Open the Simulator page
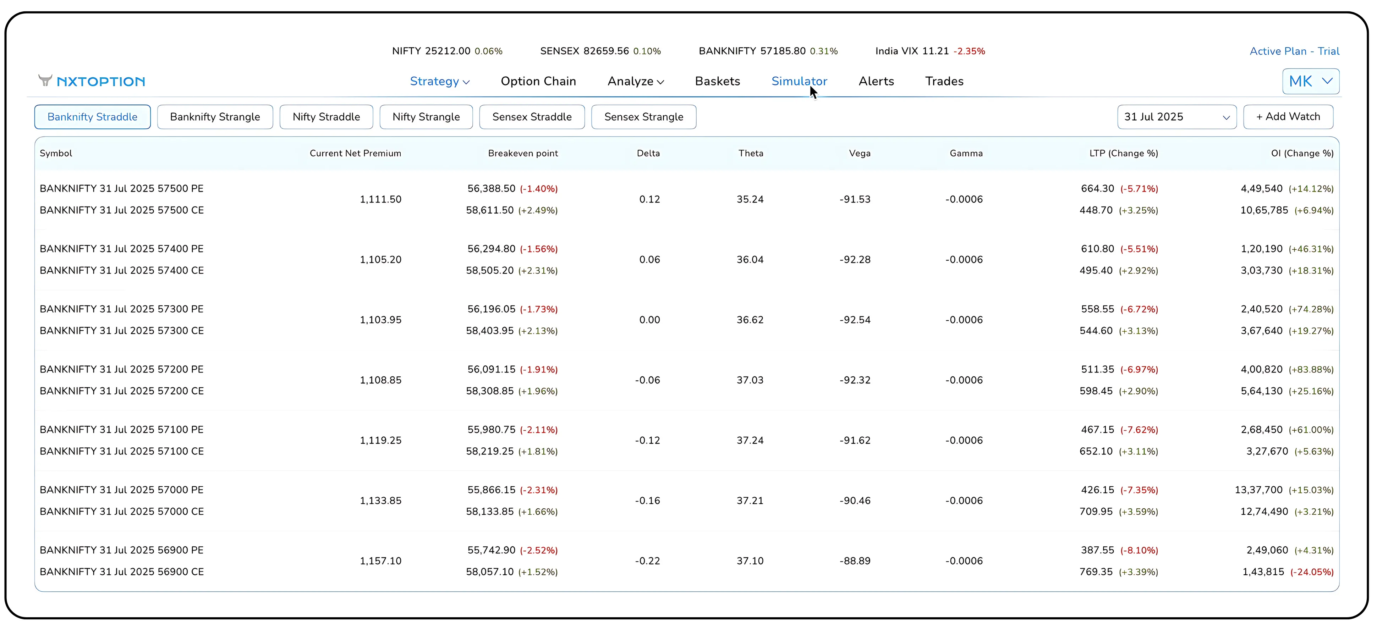Image resolution: width=1377 pixels, height=630 pixels. tap(799, 81)
